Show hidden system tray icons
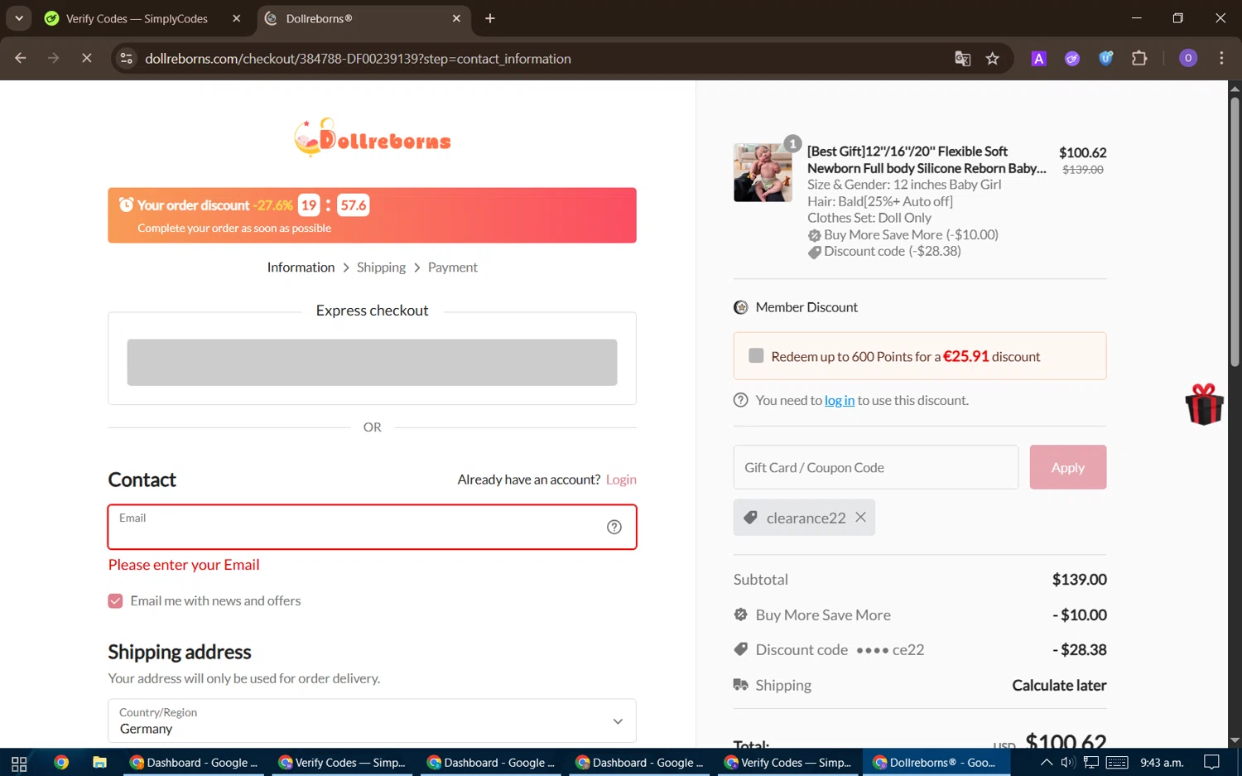Screen dimensions: 1242x776 pyautogui.click(x=1047, y=763)
